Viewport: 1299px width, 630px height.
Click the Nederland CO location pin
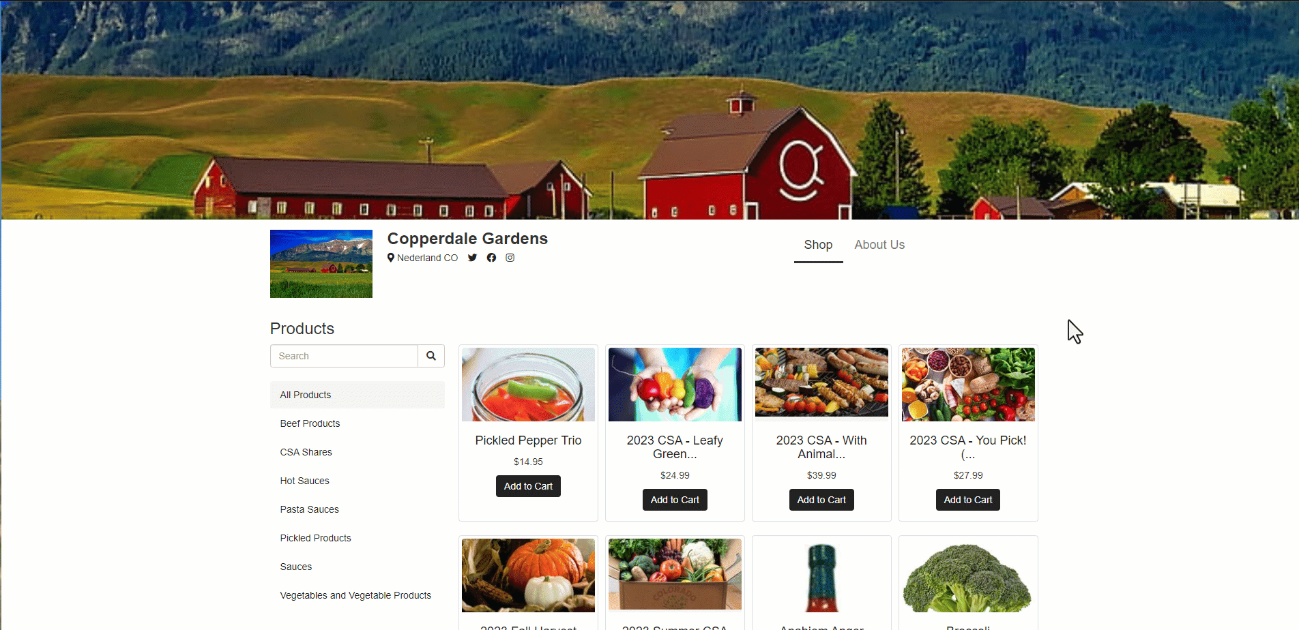[391, 258]
